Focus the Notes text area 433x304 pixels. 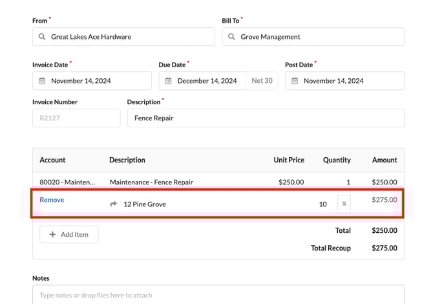point(218,295)
